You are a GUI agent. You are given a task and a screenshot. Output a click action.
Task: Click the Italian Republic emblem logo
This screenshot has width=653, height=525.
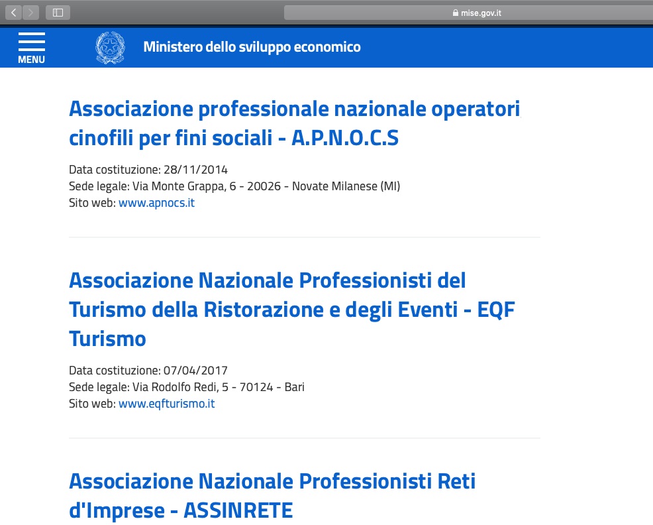pos(110,48)
